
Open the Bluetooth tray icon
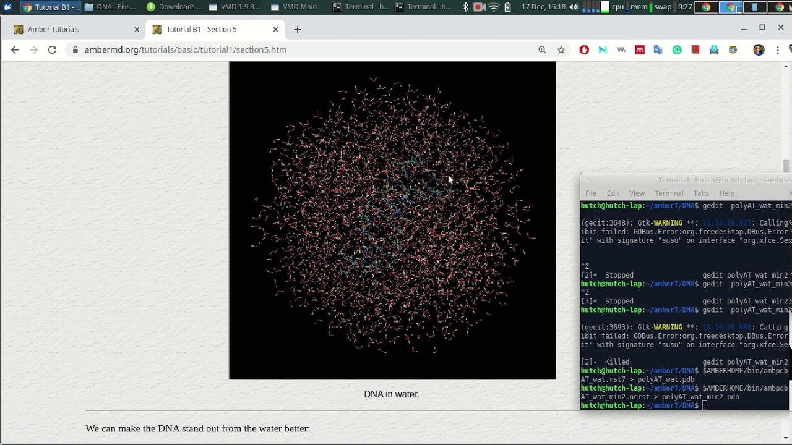[466, 7]
